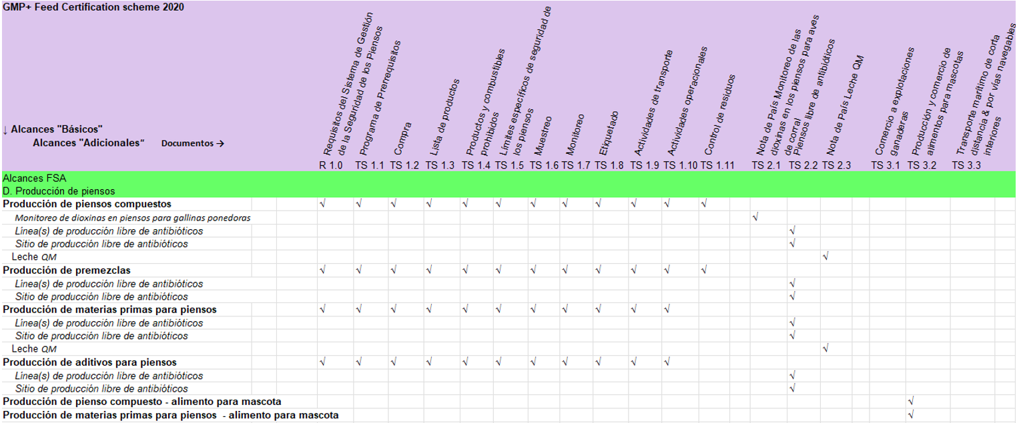Click the D. Producción de piensos row

[59, 191]
